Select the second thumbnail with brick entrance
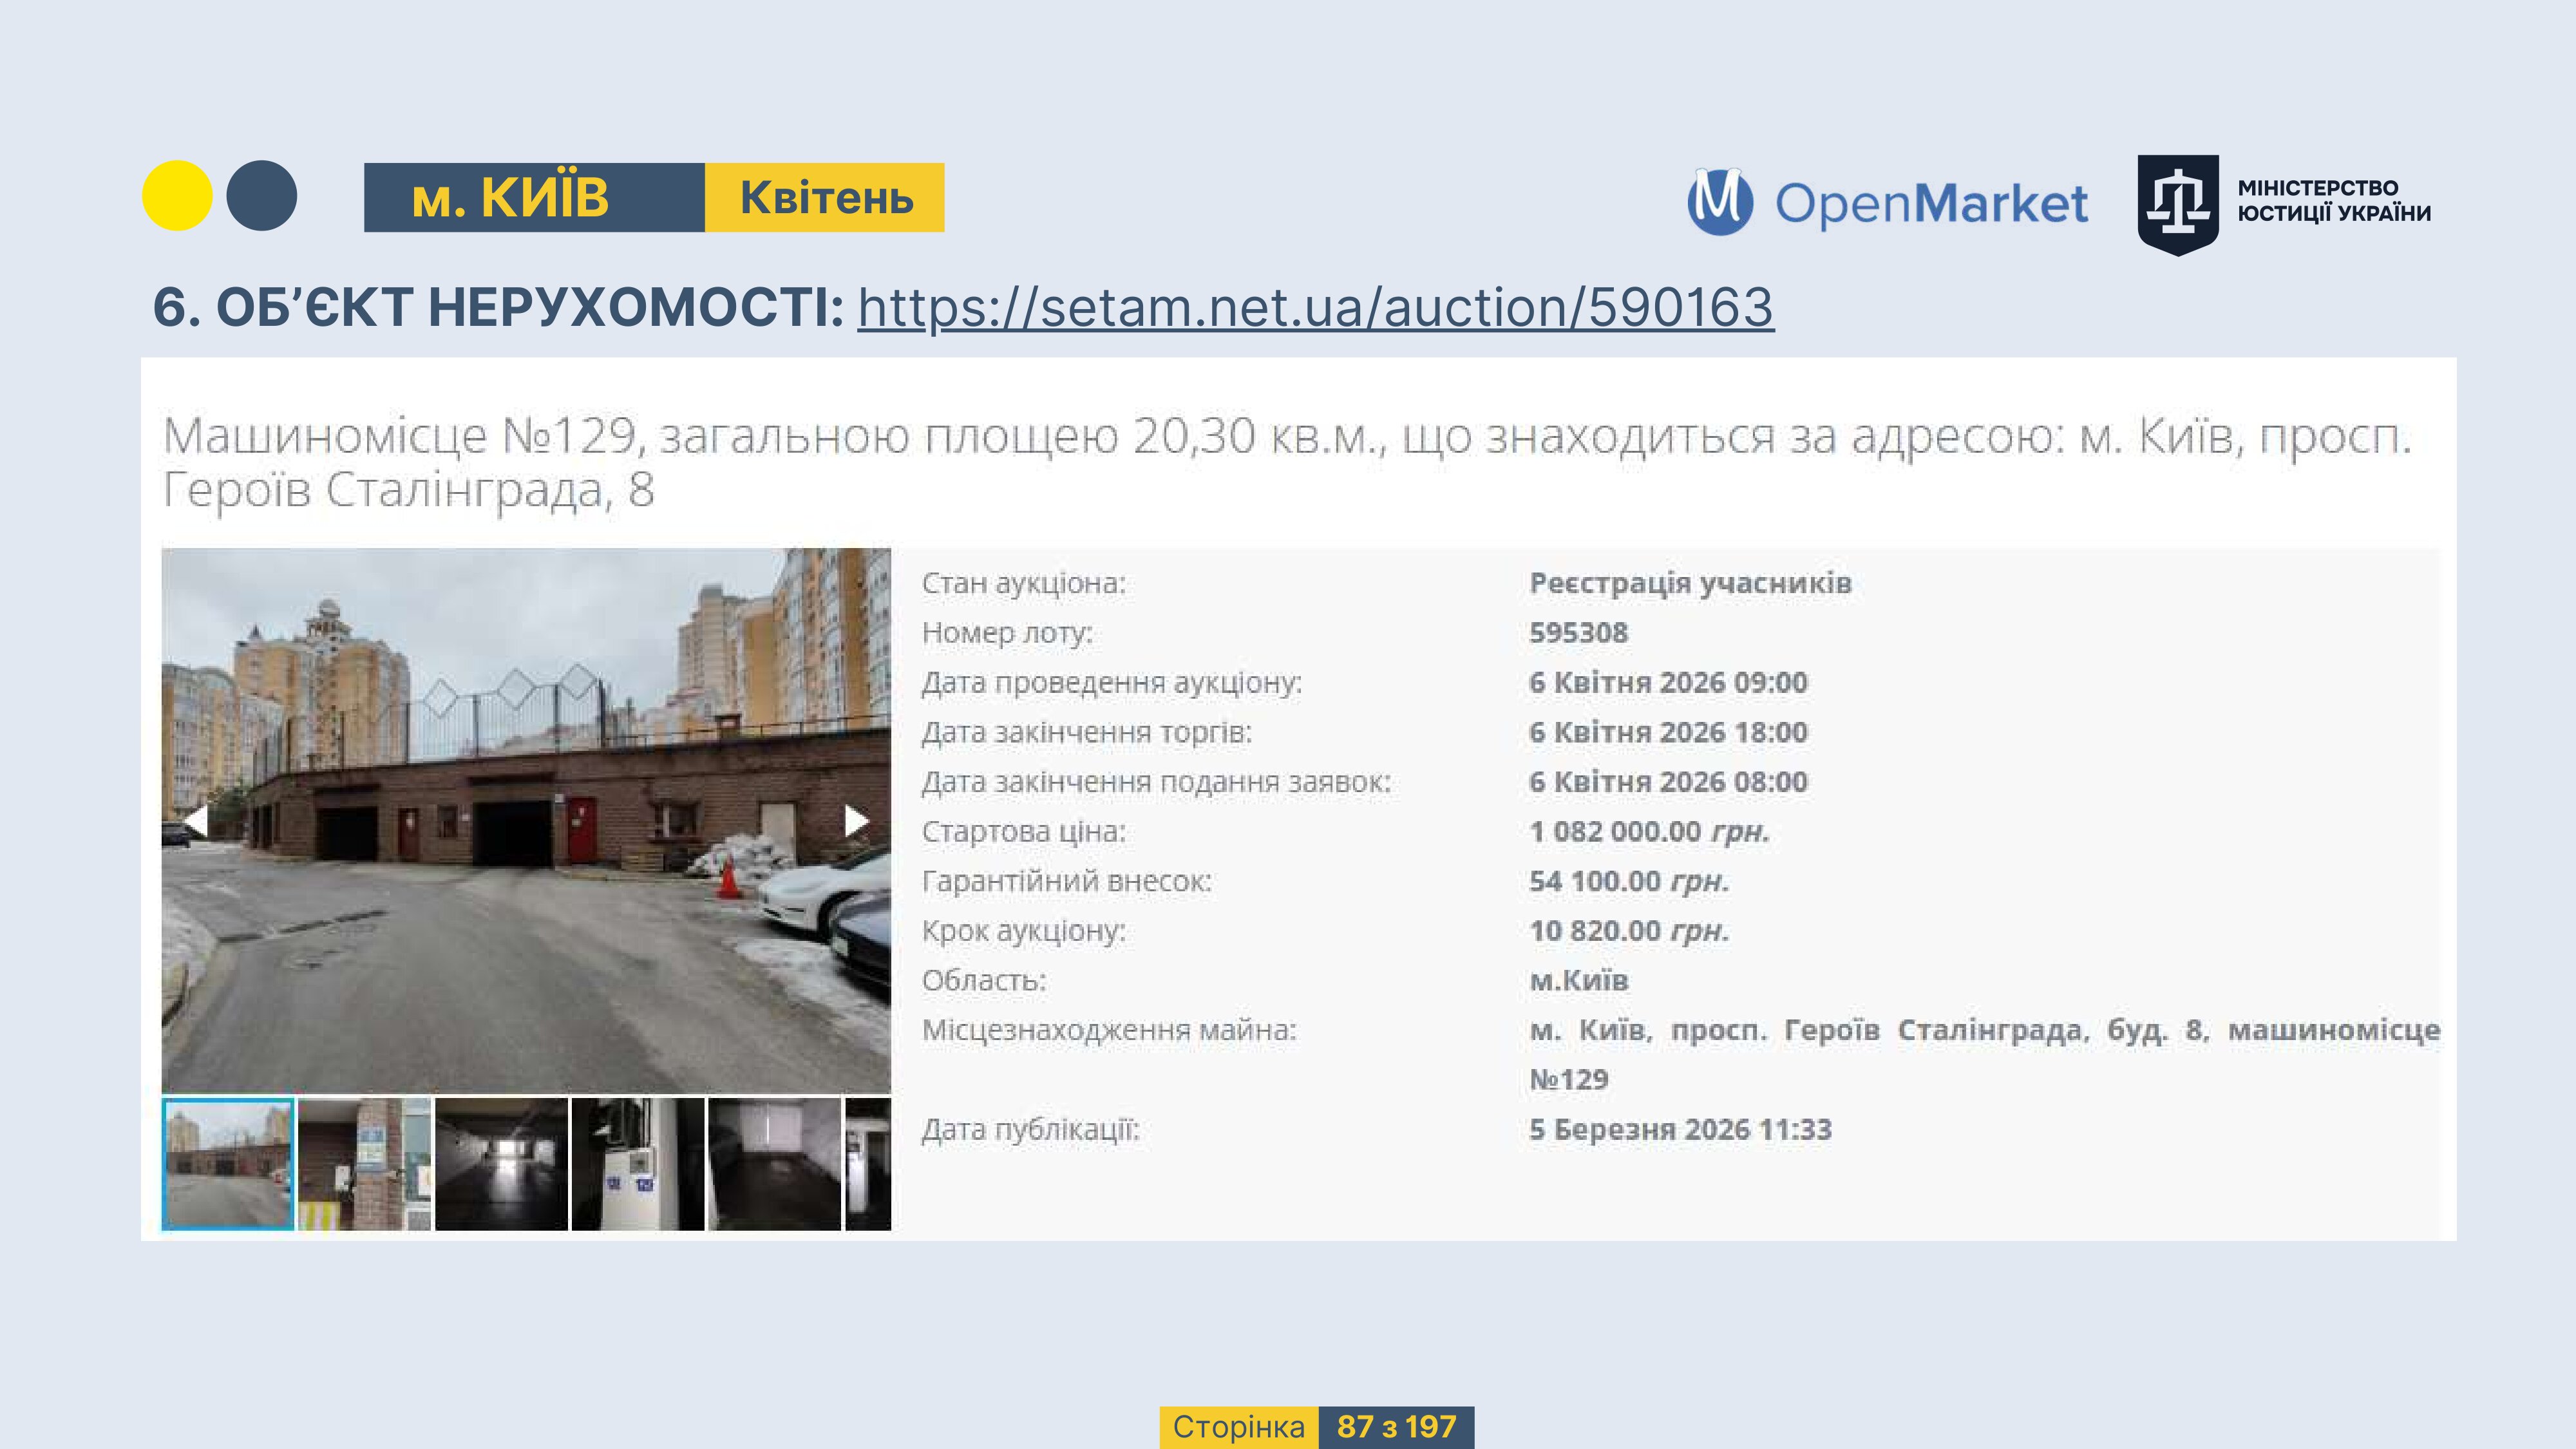Viewport: 2576px width, 1449px height. click(x=364, y=1163)
